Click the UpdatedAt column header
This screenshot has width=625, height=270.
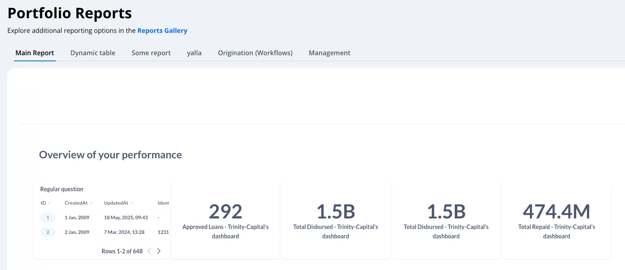pos(116,203)
